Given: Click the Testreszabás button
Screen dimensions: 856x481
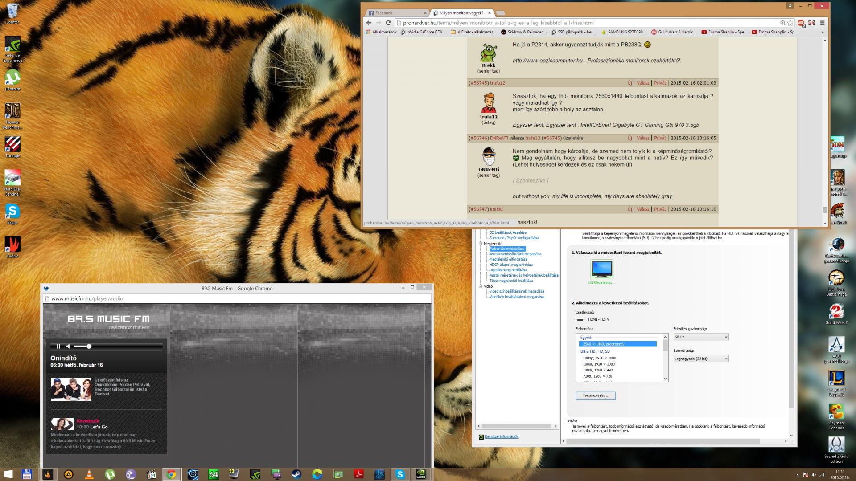Looking at the screenshot, I should 595,396.
